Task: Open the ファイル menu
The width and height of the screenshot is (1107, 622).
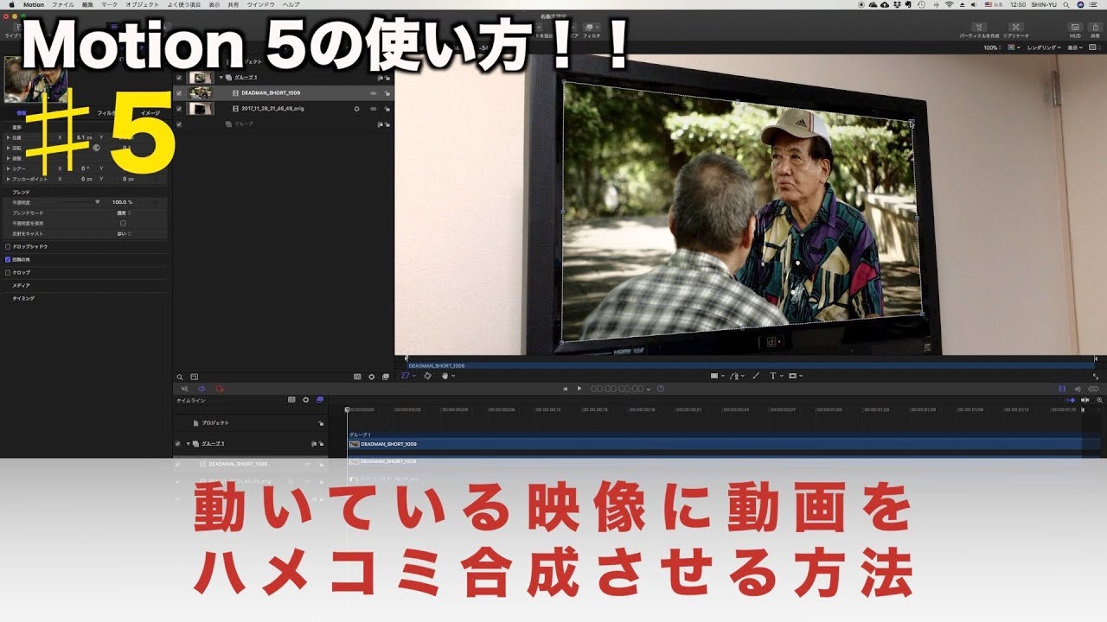Action: click(62, 4)
